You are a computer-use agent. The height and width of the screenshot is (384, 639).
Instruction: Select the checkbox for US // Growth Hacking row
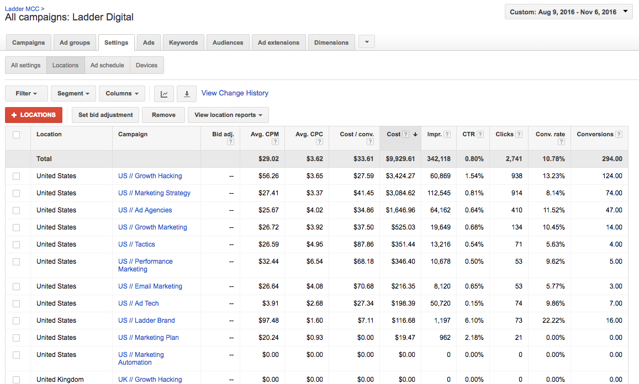click(16, 175)
